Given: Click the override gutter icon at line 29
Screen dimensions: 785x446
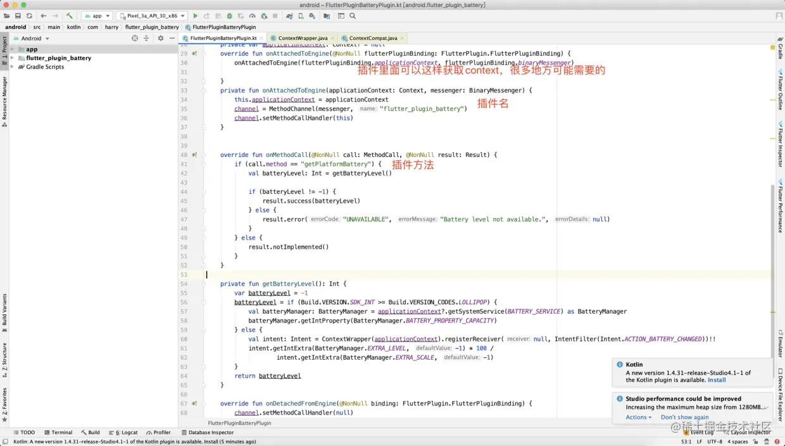Looking at the screenshot, I should pos(195,54).
